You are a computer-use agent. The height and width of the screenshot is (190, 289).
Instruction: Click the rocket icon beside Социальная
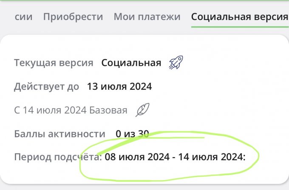point(175,63)
